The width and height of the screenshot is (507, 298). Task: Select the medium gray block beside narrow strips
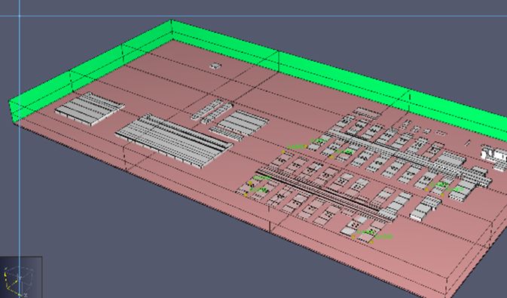[240, 125]
